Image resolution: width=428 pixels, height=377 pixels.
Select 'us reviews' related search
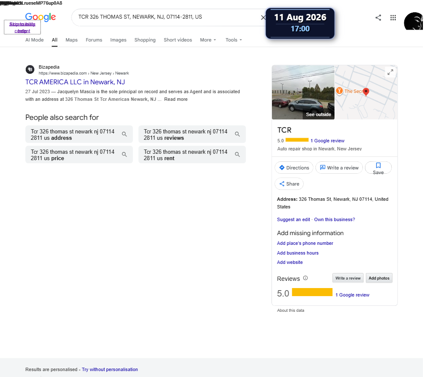click(x=192, y=134)
